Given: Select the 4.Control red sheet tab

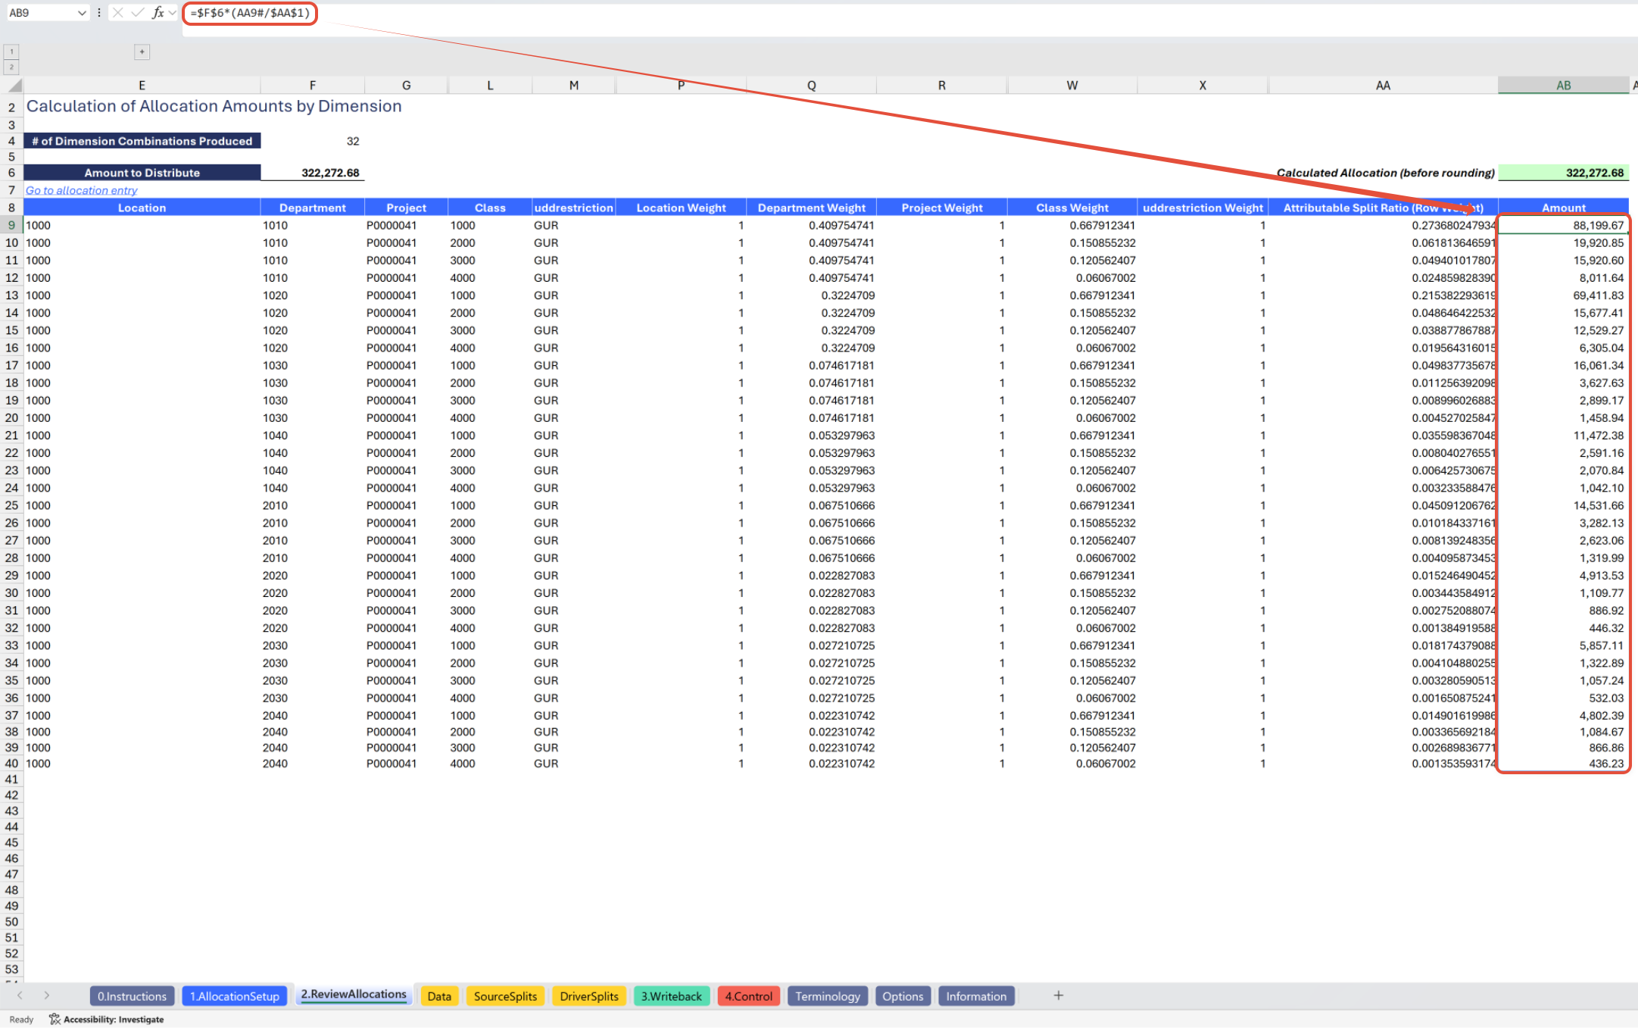Looking at the screenshot, I should point(748,996).
